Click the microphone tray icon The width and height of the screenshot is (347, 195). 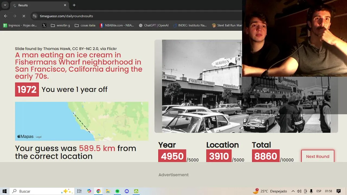coord(311,191)
